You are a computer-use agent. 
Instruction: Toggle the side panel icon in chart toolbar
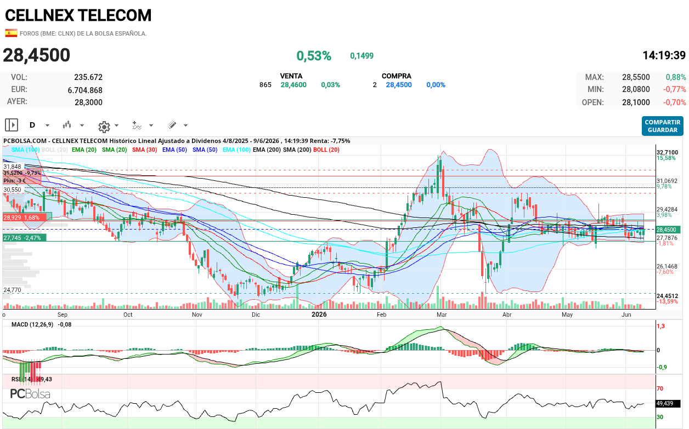pyautogui.click(x=12, y=125)
